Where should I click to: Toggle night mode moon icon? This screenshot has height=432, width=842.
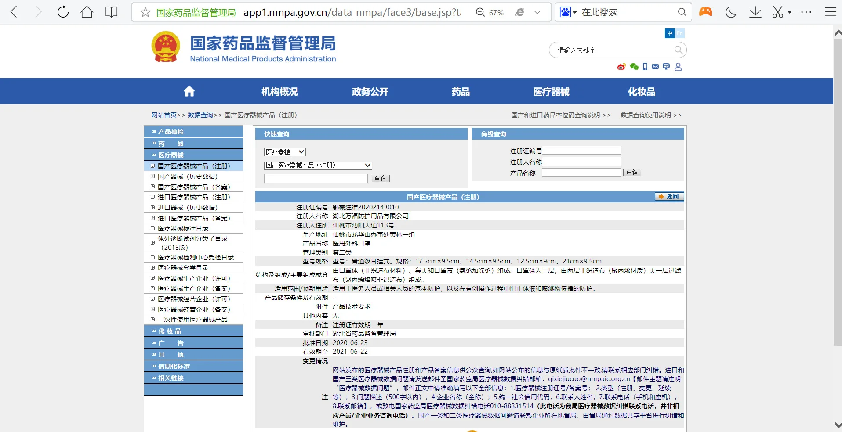(731, 12)
